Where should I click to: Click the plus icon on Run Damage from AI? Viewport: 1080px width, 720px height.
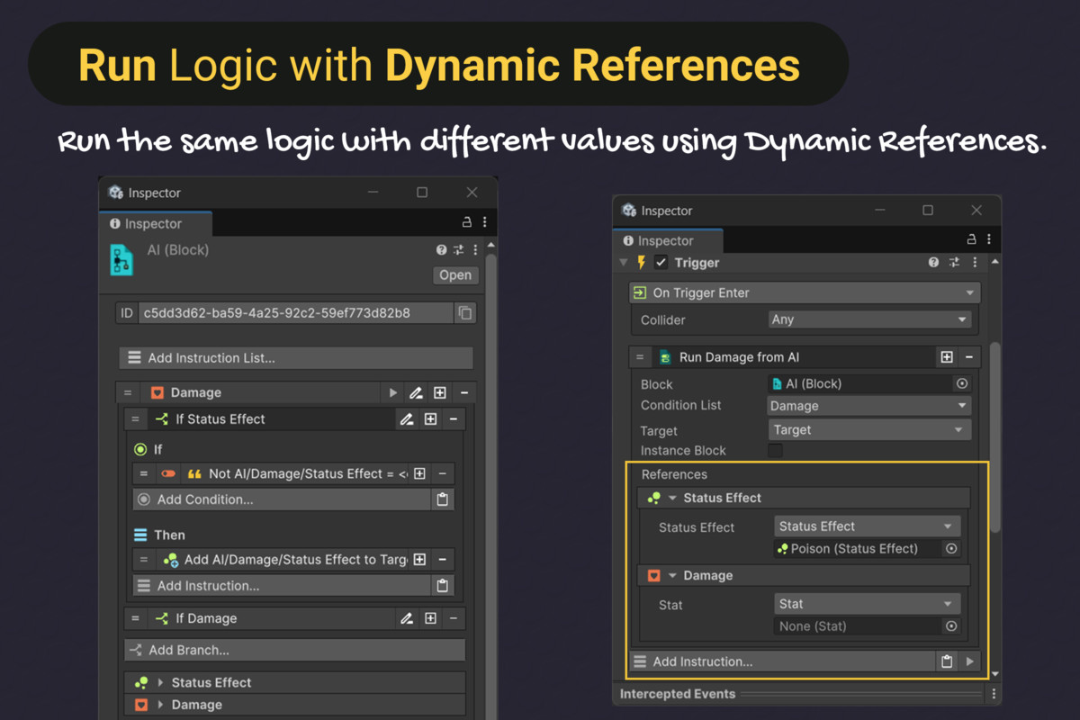(947, 357)
